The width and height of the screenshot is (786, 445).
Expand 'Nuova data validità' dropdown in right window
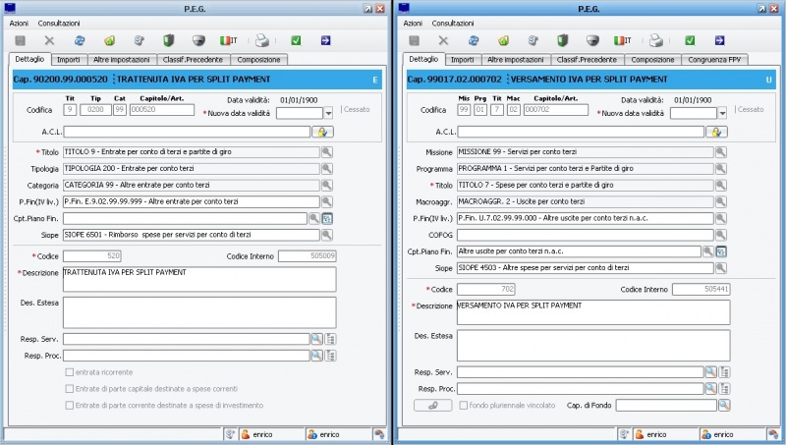(721, 113)
